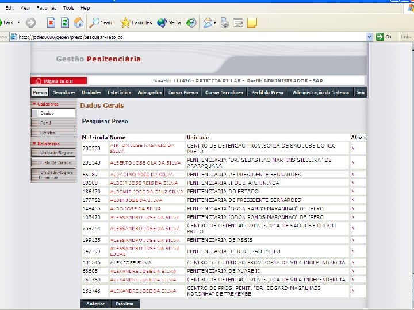Open ALEXANDRE JOSE DA SILVA of Avare II
The height and width of the screenshot is (310, 414).
tap(143, 271)
